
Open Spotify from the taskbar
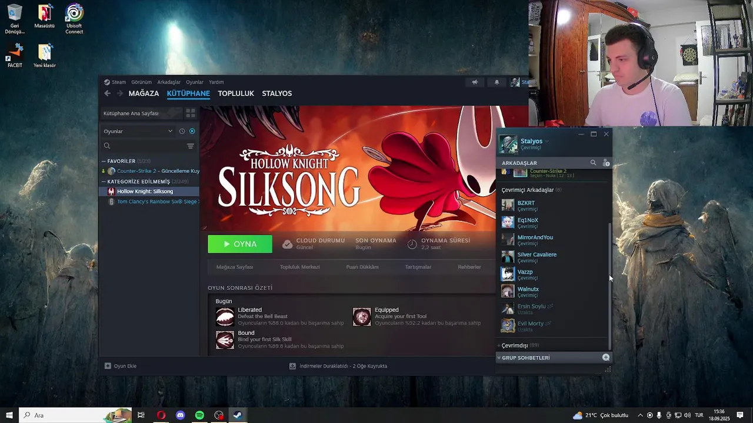[x=199, y=415]
